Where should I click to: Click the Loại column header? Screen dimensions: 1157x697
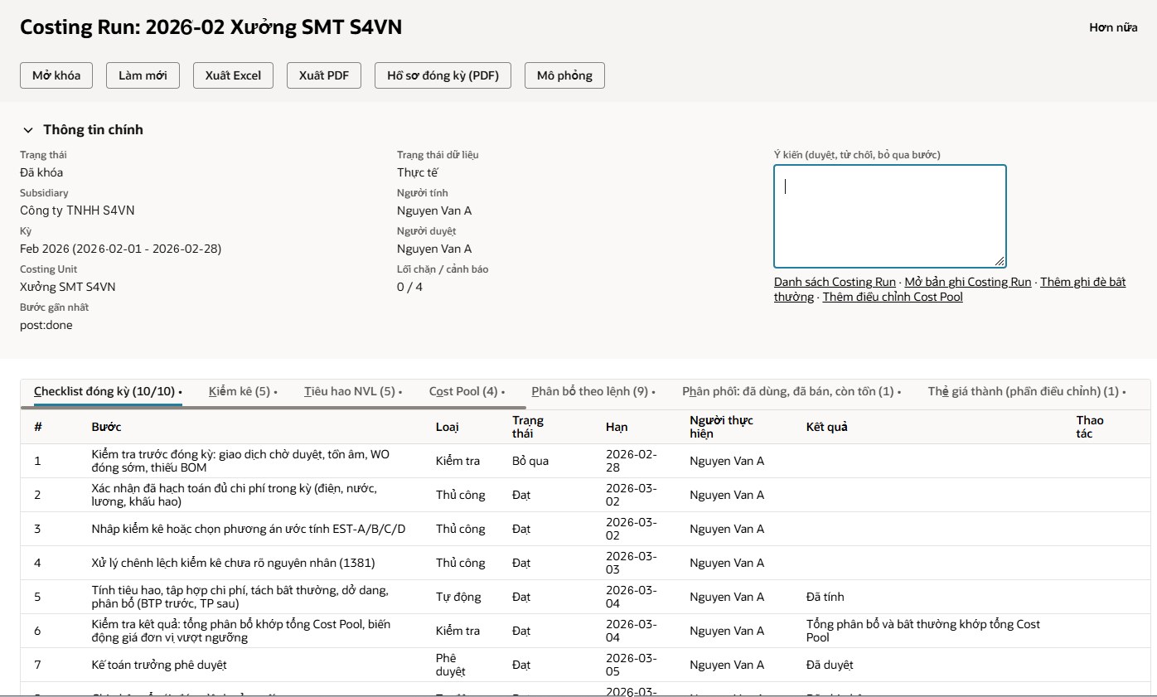(448, 427)
